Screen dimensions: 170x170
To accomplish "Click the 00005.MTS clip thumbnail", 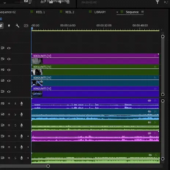I will point(37,83).
